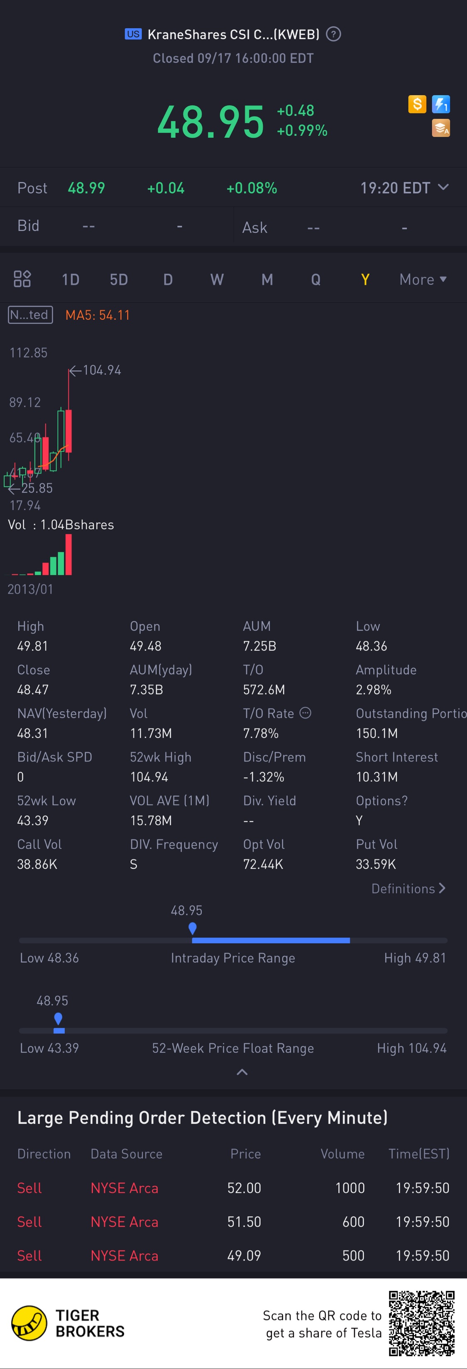Viewport: 467px width, 1369px height.
Task: Tap the MA5: 54.11 indicator label
Action: tap(98, 315)
